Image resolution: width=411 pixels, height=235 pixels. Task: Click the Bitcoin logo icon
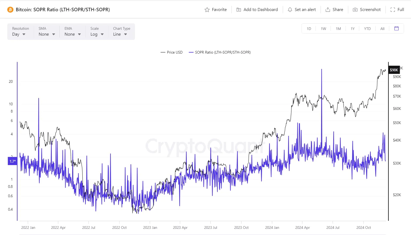[x=10, y=10]
